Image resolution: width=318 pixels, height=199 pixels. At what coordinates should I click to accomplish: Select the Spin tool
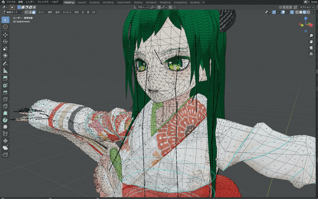point(5,120)
